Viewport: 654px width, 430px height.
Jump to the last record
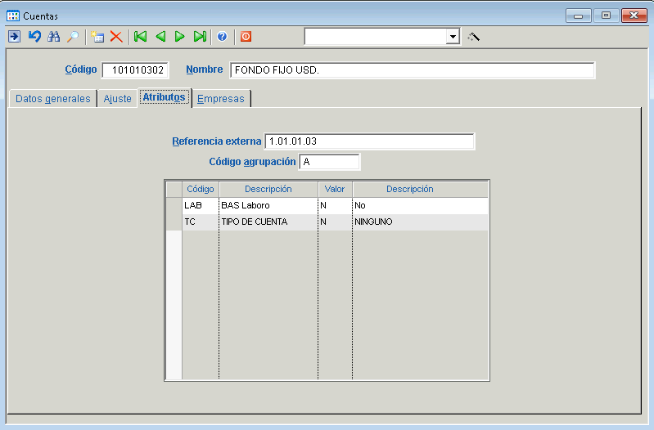coord(199,37)
